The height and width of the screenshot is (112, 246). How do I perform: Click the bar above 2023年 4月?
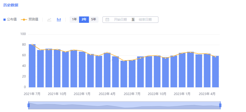click(x=207, y=70)
